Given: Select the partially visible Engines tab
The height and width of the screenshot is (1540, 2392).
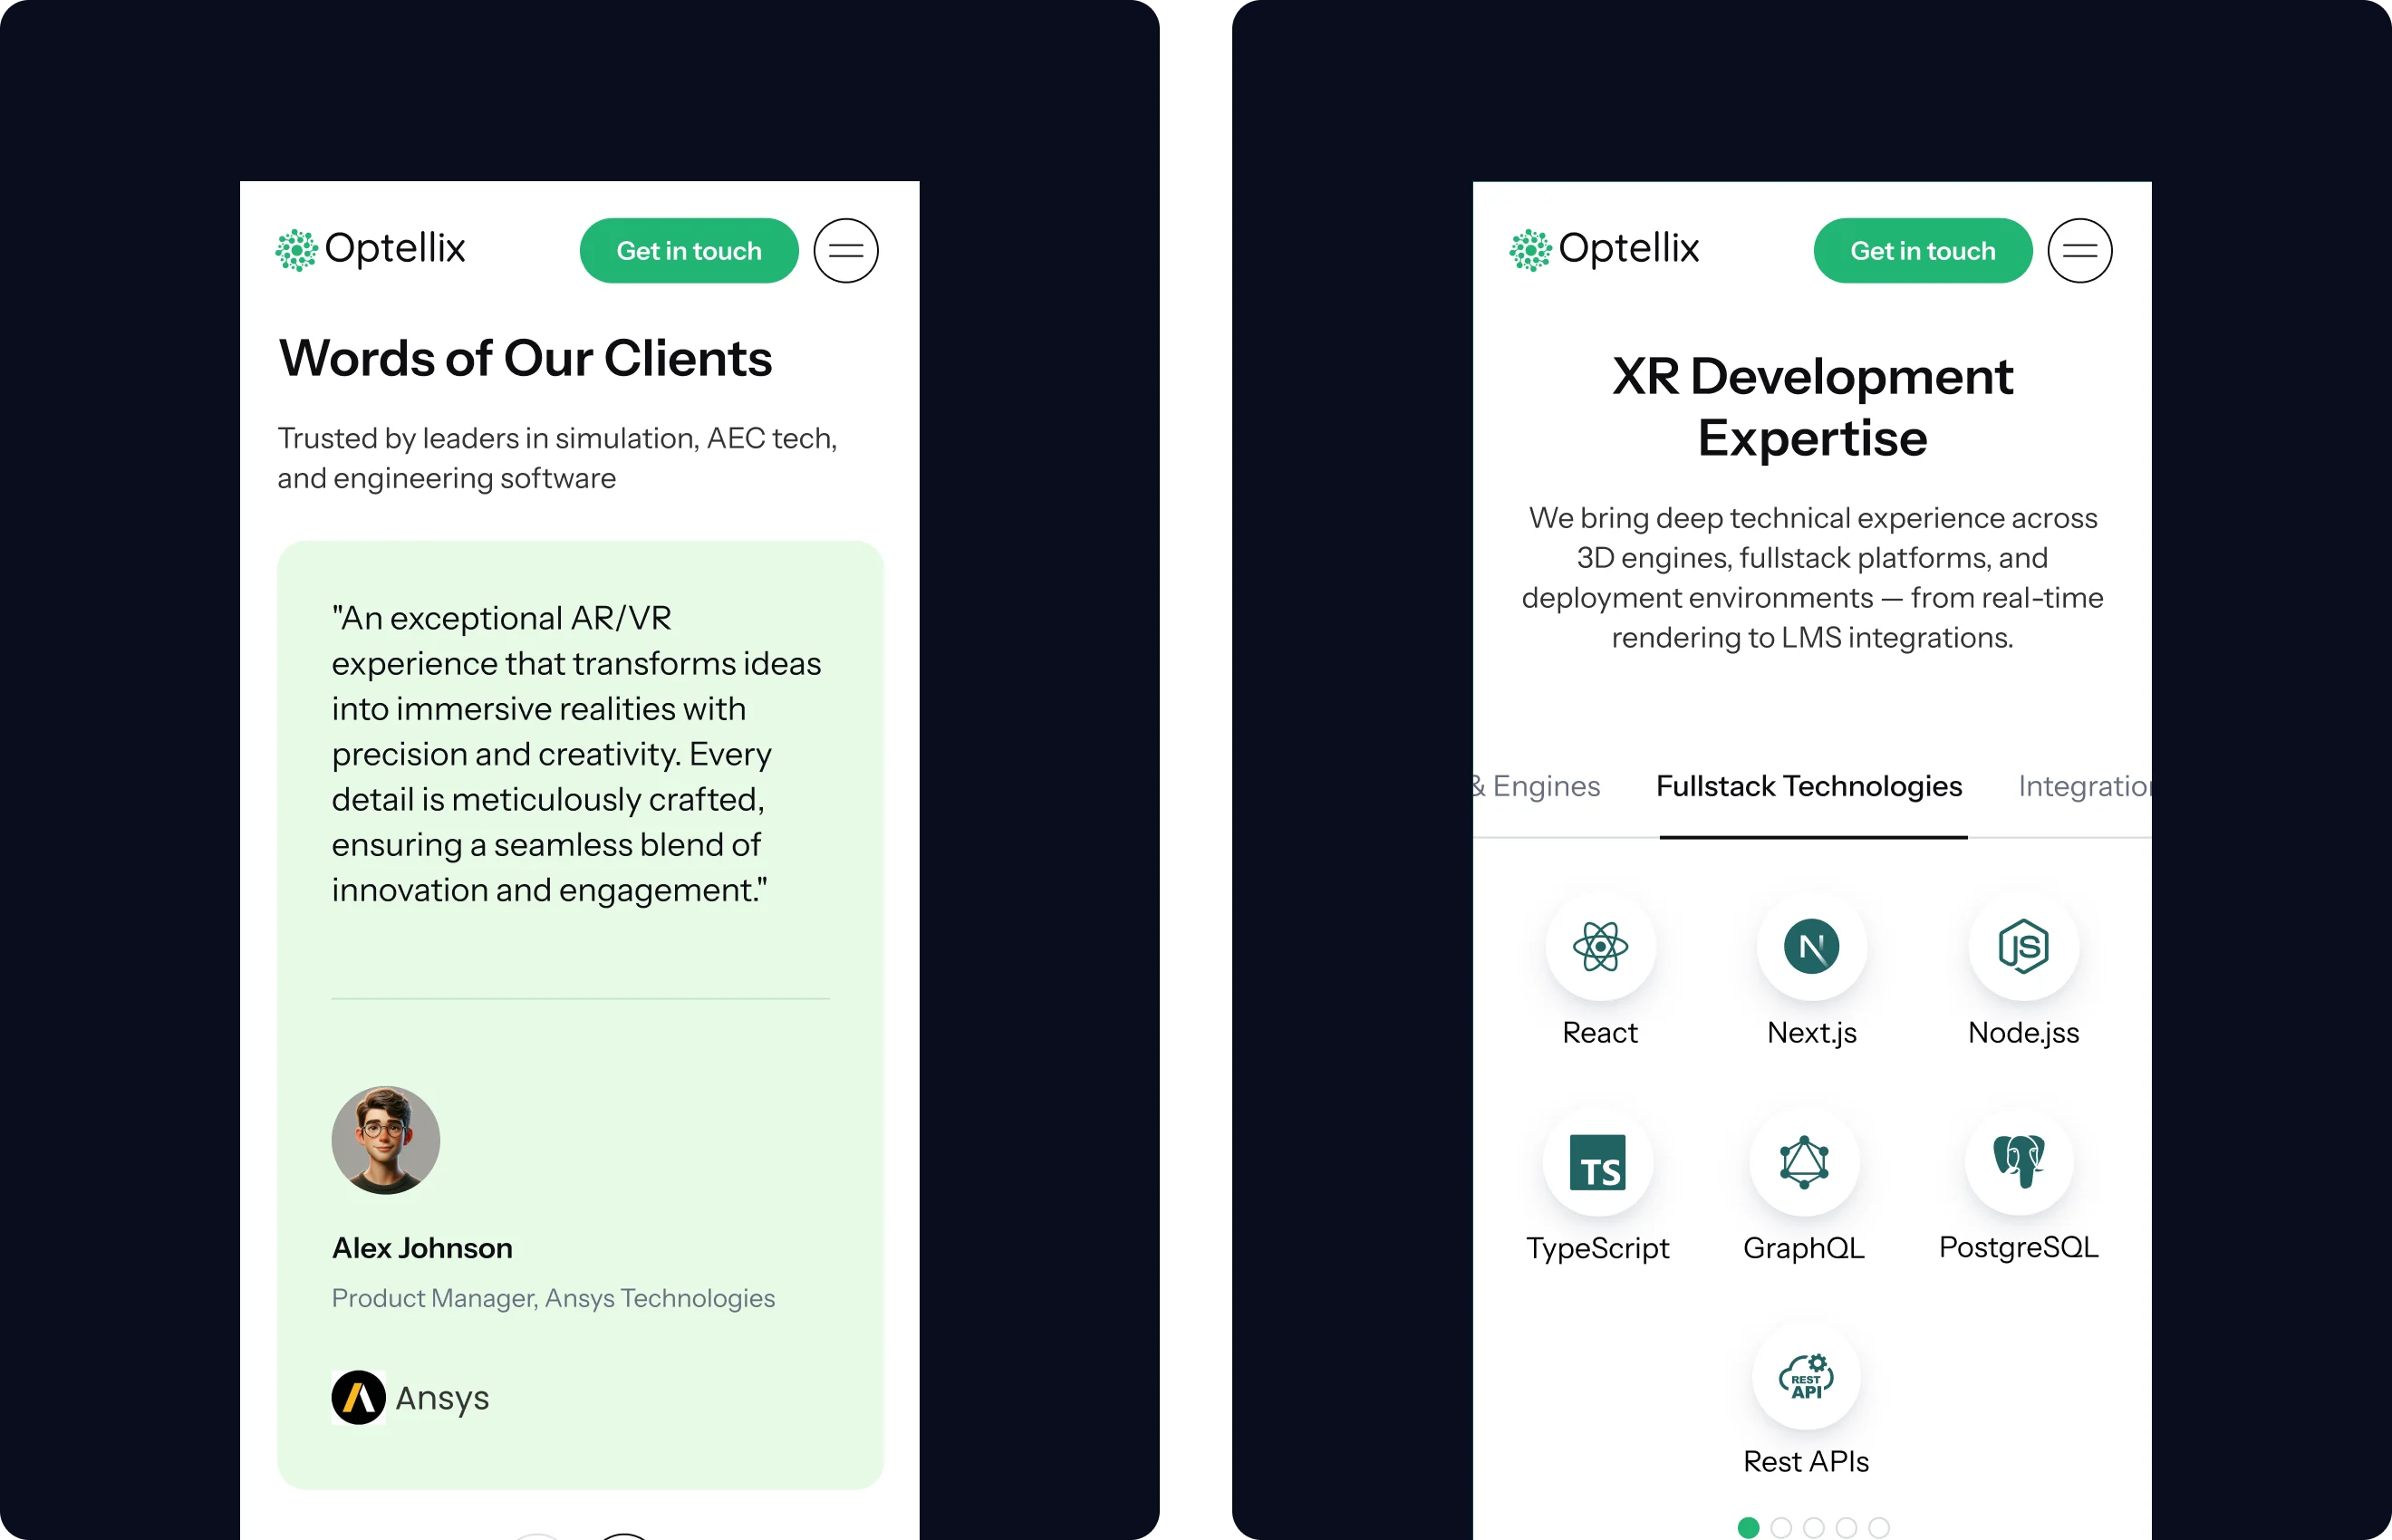Looking at the screenshot, I should coord(1540,786).
